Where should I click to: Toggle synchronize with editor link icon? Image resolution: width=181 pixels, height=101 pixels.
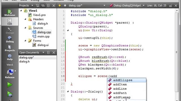point(43,6)
